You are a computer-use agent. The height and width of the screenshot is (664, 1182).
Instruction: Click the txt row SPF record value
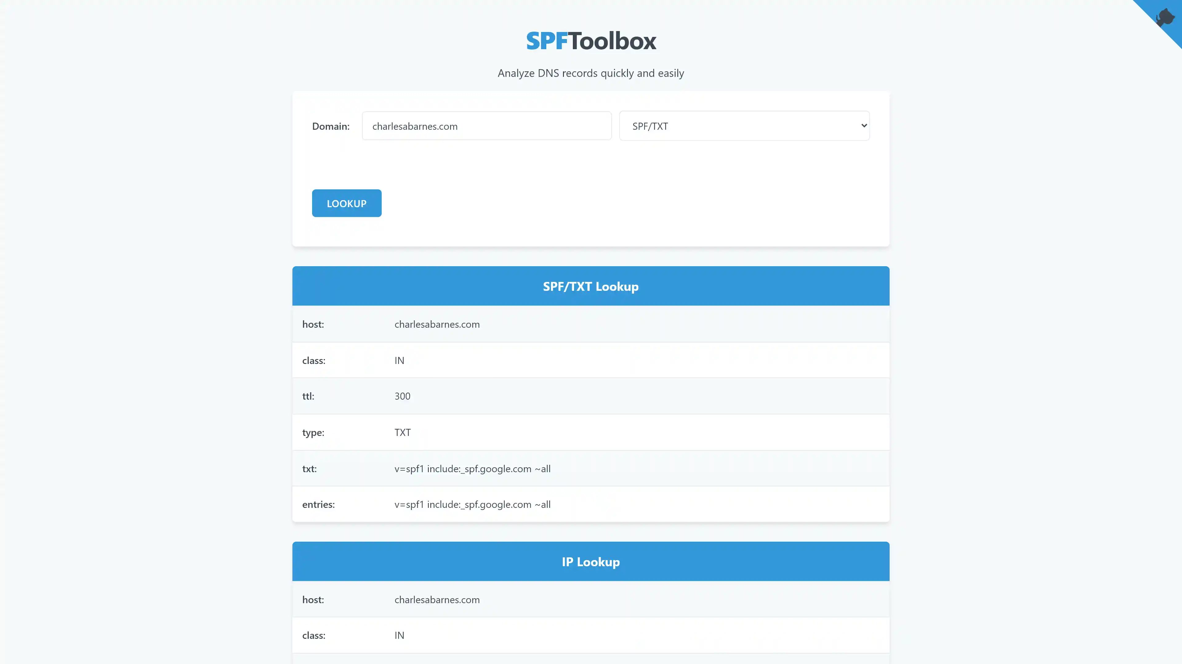[472, 469]
